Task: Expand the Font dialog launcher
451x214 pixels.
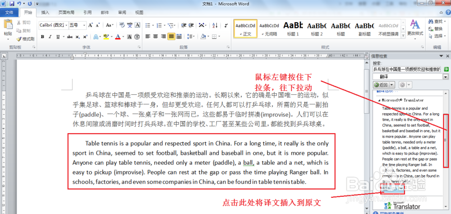Action: pos(139,47)
